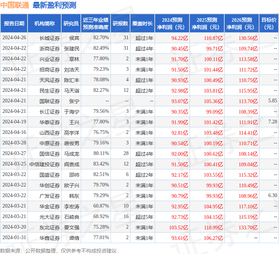Click accuracy value 60.87%
This screenshot has height=254, width=279.
click(x=101, y=206)
